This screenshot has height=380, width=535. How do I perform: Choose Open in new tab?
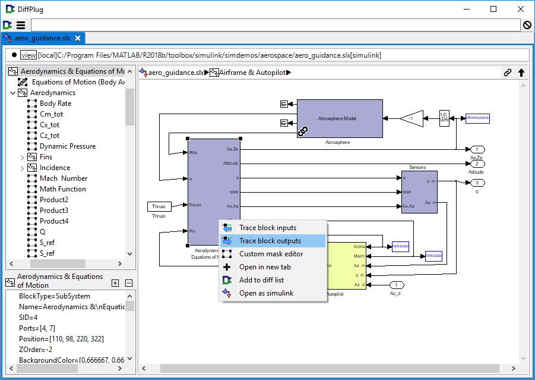click(x=273, y=267)
